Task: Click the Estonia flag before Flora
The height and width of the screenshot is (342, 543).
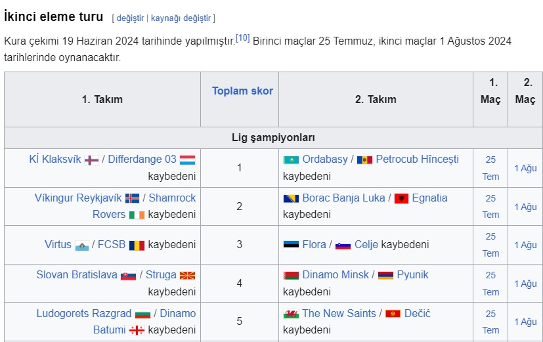Action: coord(291,246)
